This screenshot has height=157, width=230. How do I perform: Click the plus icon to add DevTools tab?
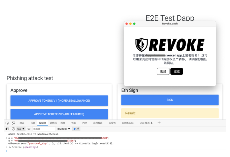(x=159, y=123)
